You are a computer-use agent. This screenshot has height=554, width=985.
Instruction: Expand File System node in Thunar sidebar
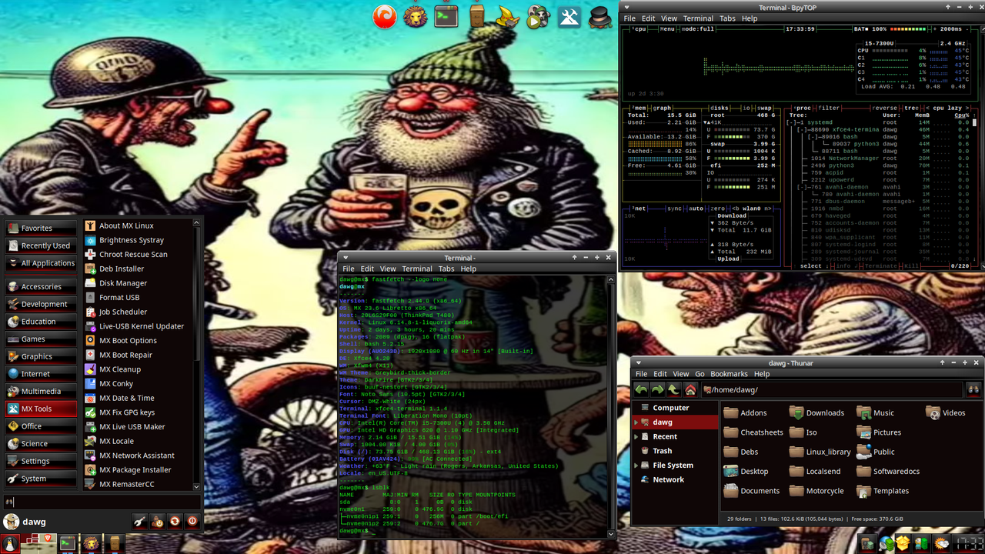pyautogui.click(x=636, y=466)
